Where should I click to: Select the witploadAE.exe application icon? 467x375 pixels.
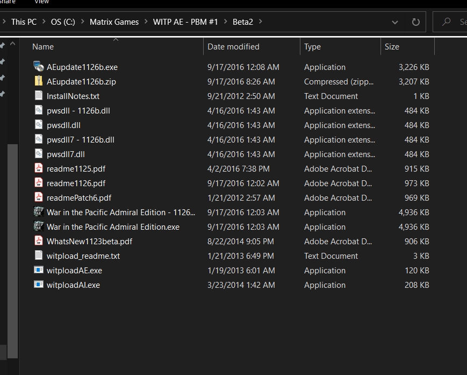tap(39, 270)
